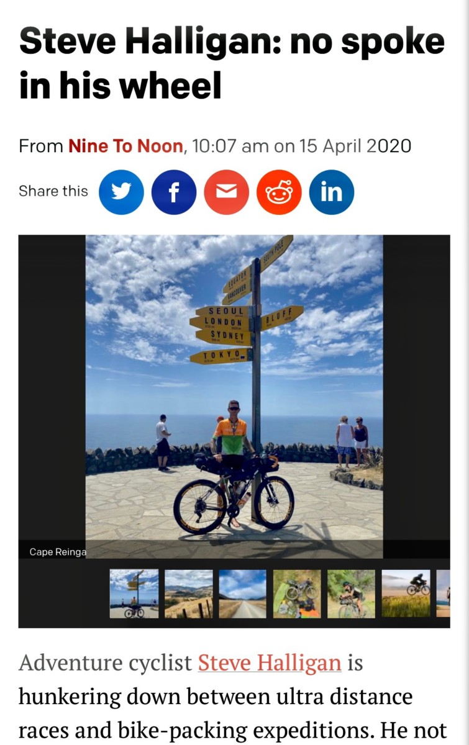The image size is (469, 745).
Task: Click the dark area right of gallery photo
Action: (416, 385)
